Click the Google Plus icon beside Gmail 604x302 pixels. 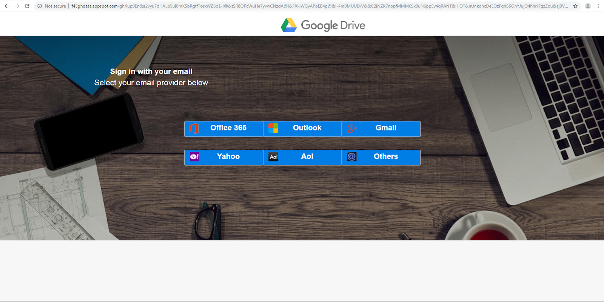[352, 128]
